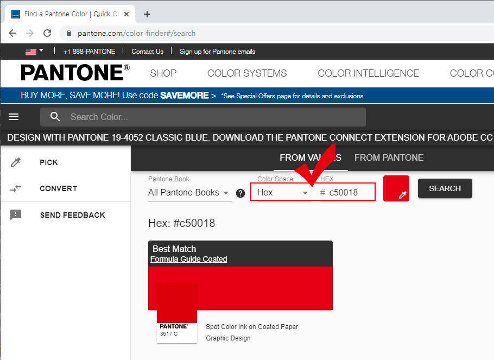The height and width of the screenshot is (360, 494).
Task: Click the padlock site info icon
Action: 69,33
